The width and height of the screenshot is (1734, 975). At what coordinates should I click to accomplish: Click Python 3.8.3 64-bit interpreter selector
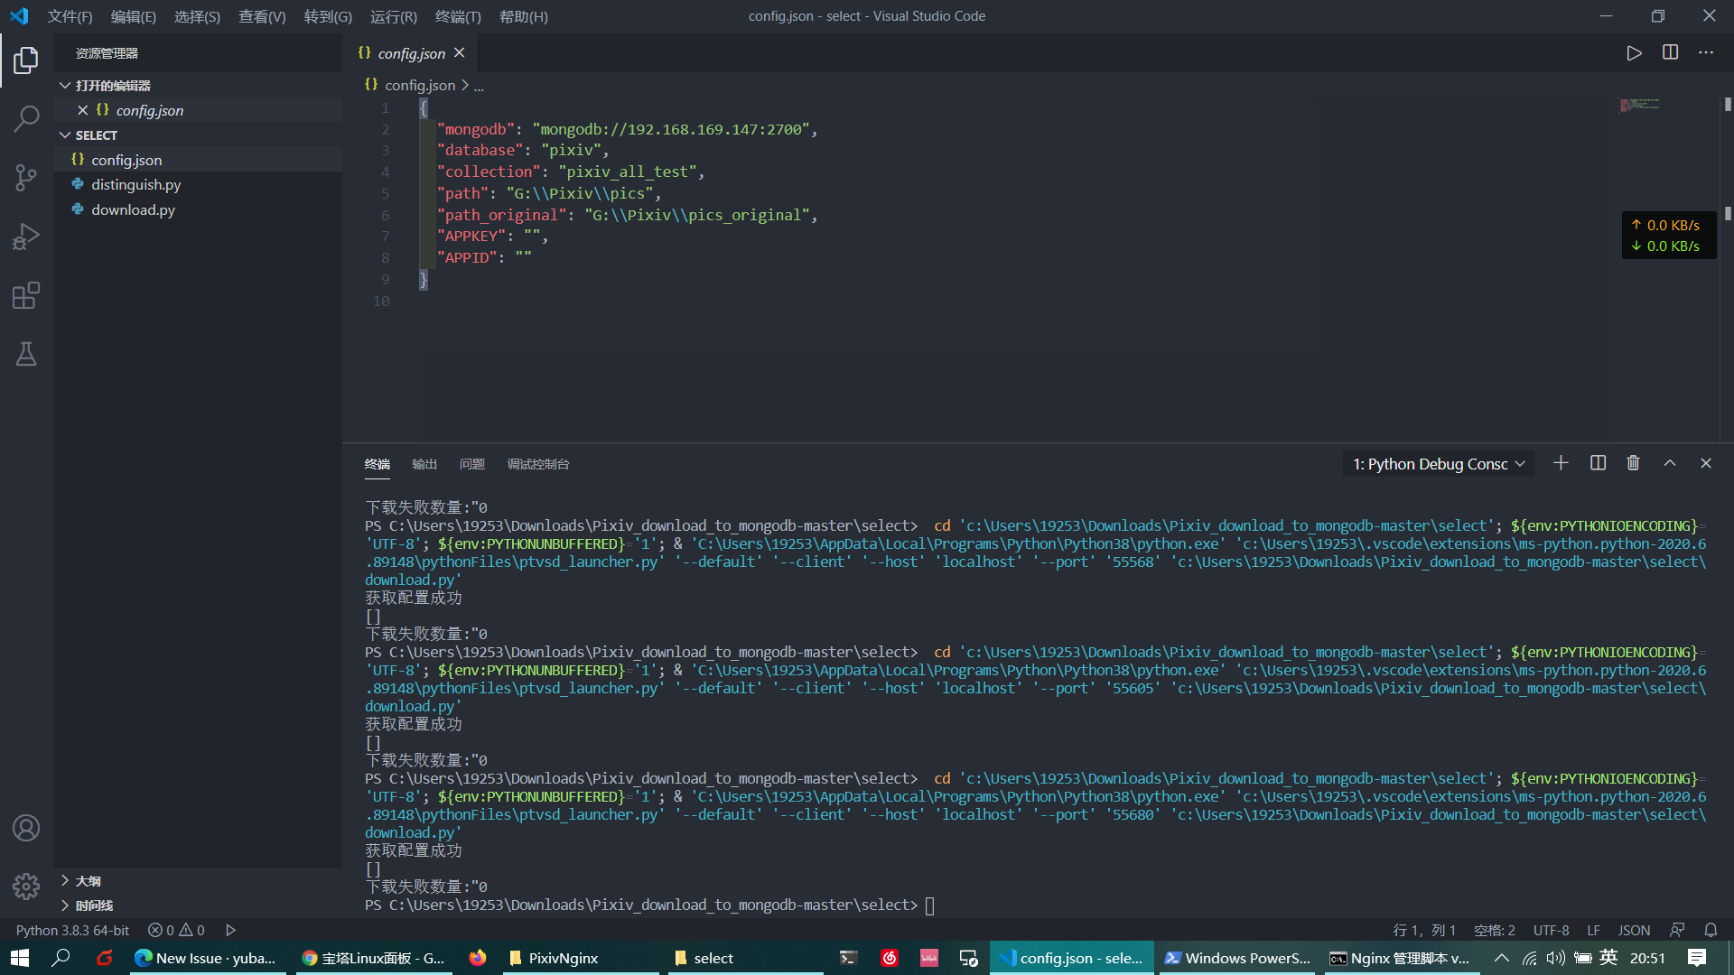click(72, 930)
